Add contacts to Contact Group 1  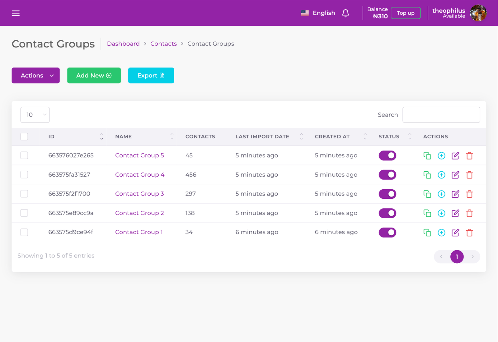point(441,232)
